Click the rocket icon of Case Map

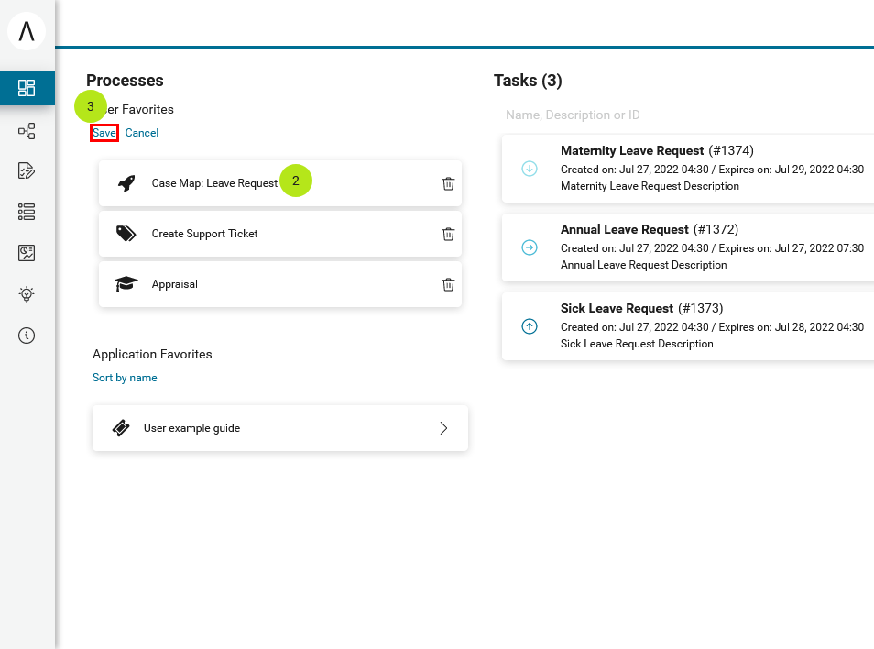(126, 183)
